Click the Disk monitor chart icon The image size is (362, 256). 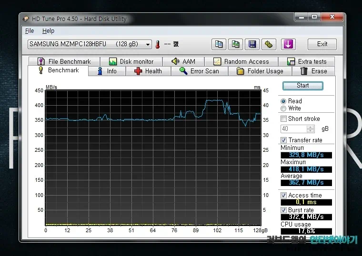tap(113, 61)
